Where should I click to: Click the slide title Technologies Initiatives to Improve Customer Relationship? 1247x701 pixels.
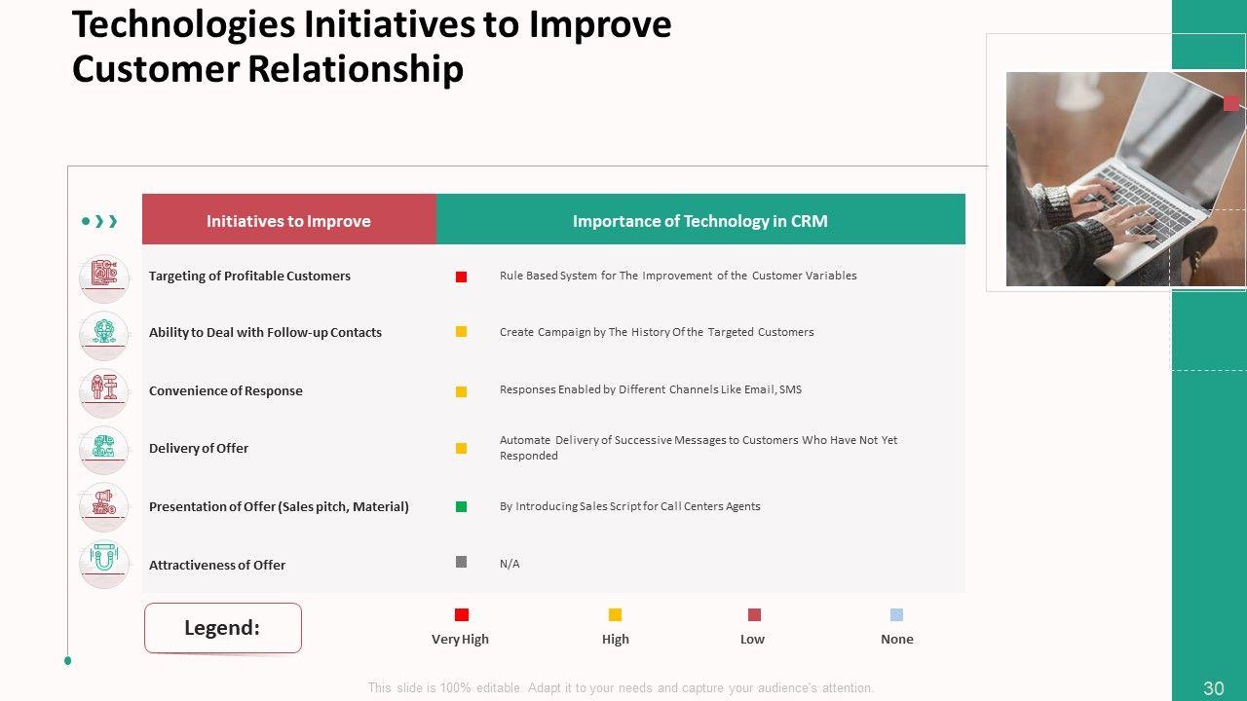pos(372,47)
